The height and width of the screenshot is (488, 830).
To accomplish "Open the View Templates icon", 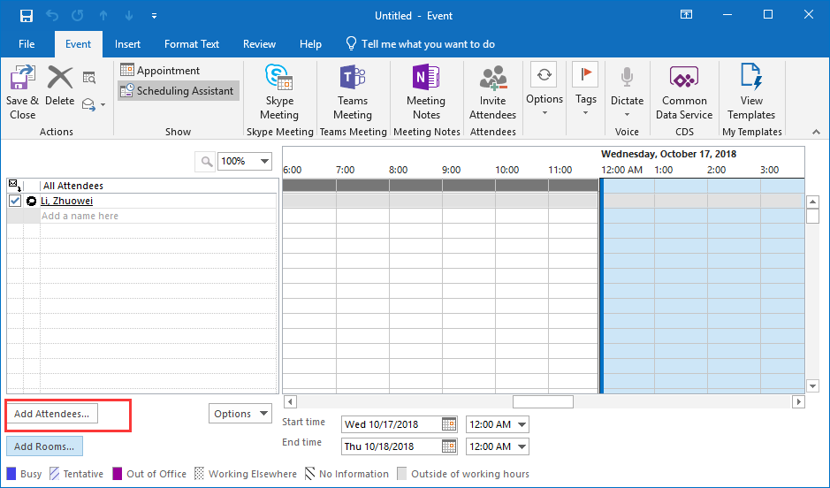I will click(751, 80).
